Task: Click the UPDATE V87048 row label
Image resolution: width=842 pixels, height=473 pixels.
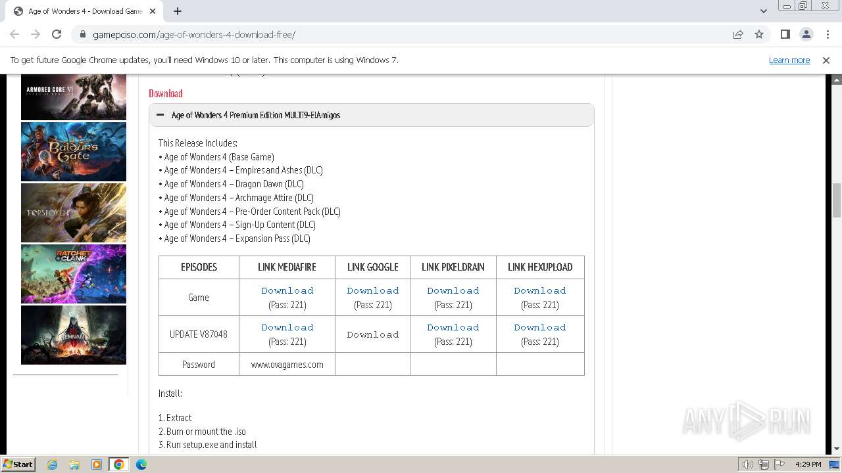Action: tap(199, 334)
